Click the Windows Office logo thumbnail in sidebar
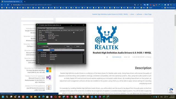Screen dimensions: 176x99 point(49,70)
